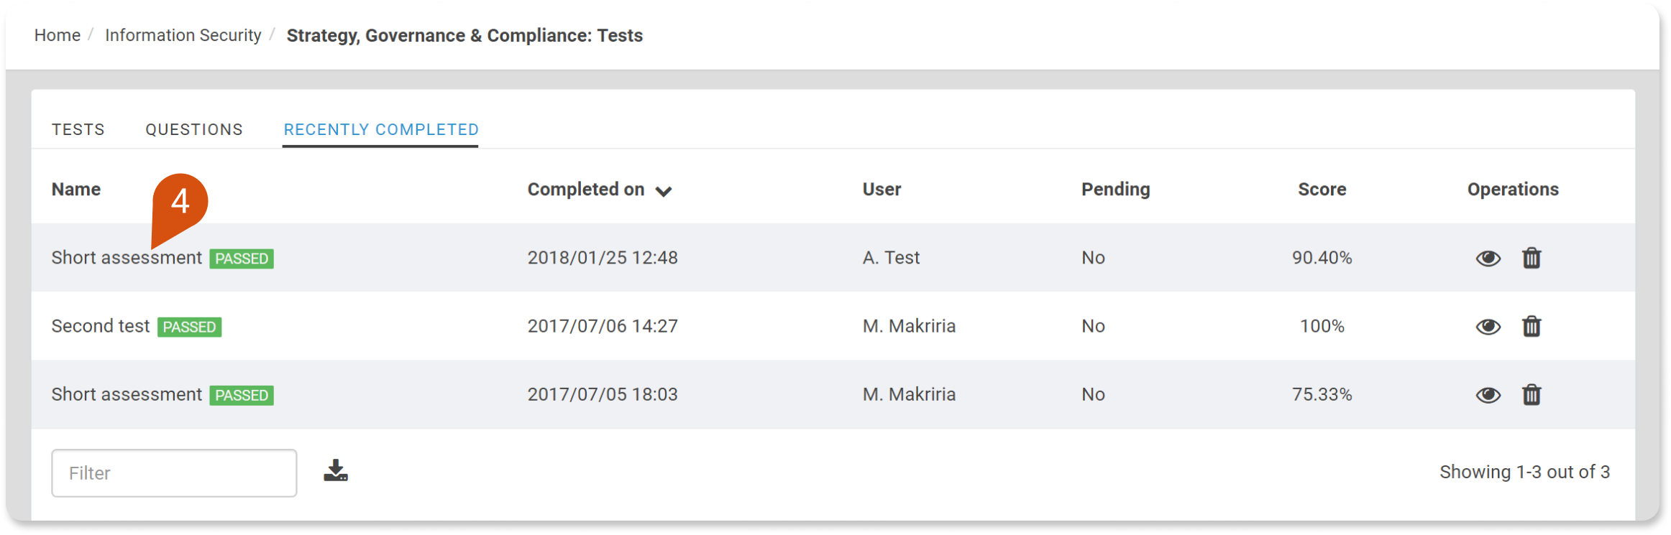View the A. Test result with eye icon

1488,259
